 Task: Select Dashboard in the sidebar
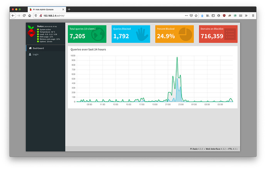pos(38,48)
